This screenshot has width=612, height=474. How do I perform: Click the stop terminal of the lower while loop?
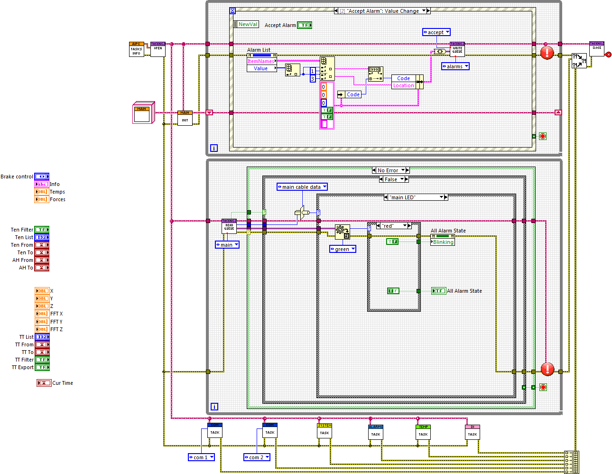[543, 387]
